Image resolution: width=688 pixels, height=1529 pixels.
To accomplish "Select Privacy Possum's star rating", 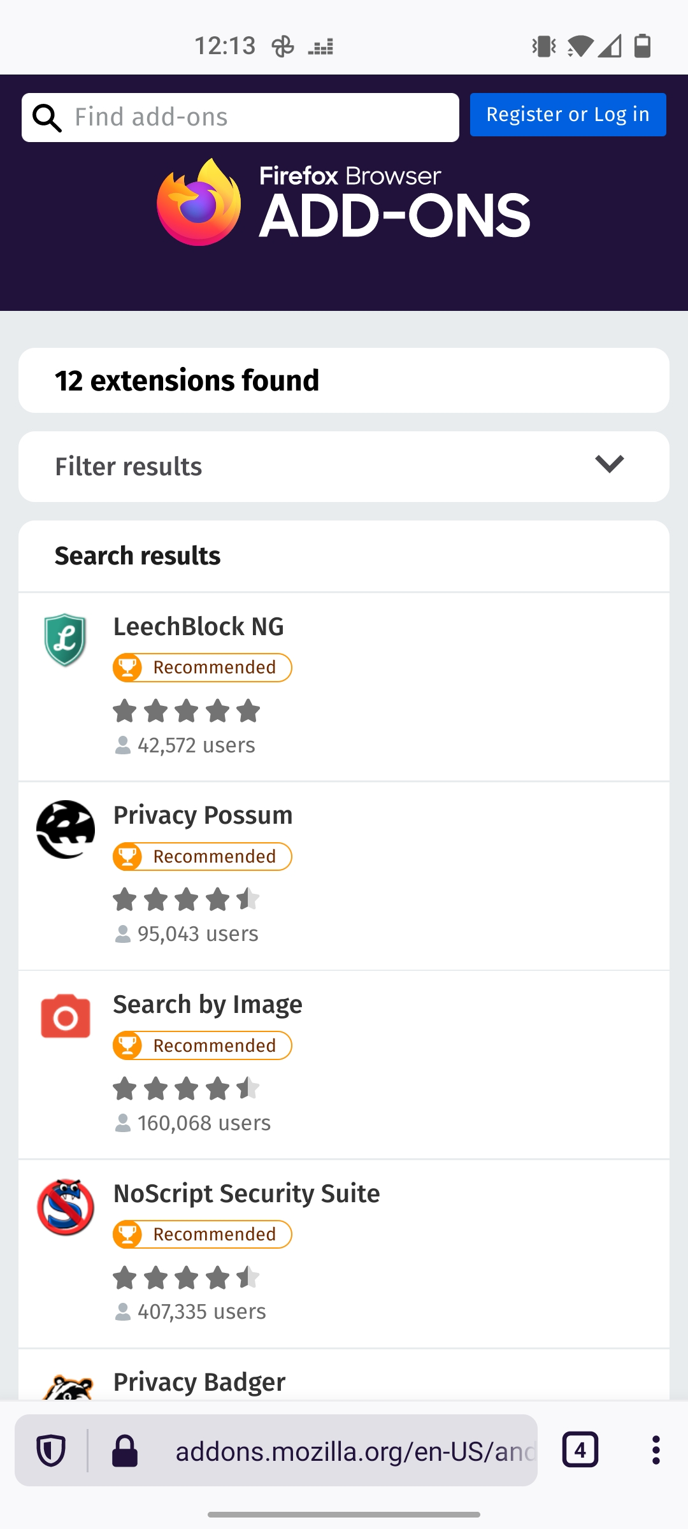I will [185, 900].
